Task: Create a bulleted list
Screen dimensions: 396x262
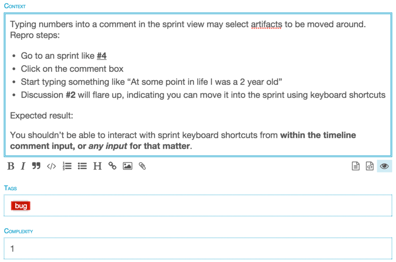Action: [82, 166]
